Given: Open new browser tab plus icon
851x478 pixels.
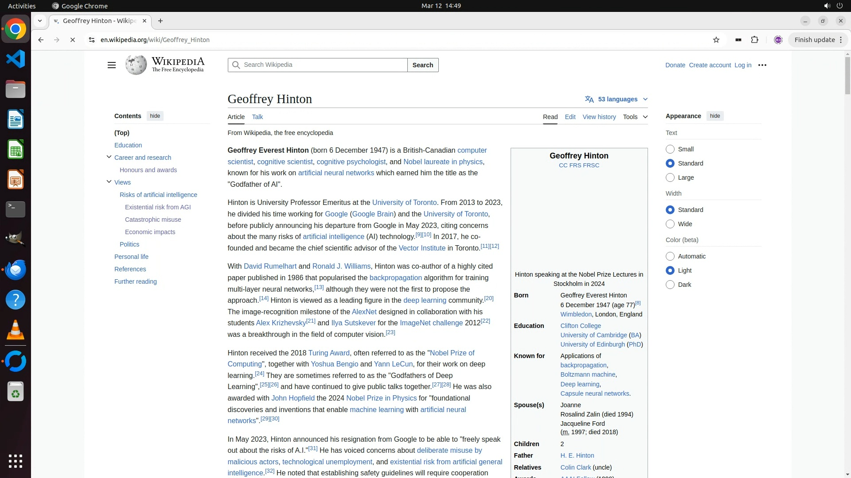Looking at the screenshot, I should coord(160,21).
